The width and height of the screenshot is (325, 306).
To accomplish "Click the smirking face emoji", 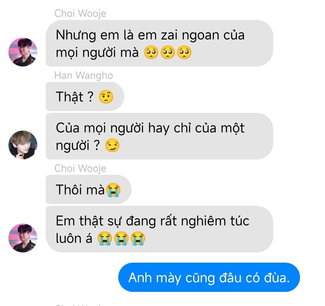I will coord(112,145).
